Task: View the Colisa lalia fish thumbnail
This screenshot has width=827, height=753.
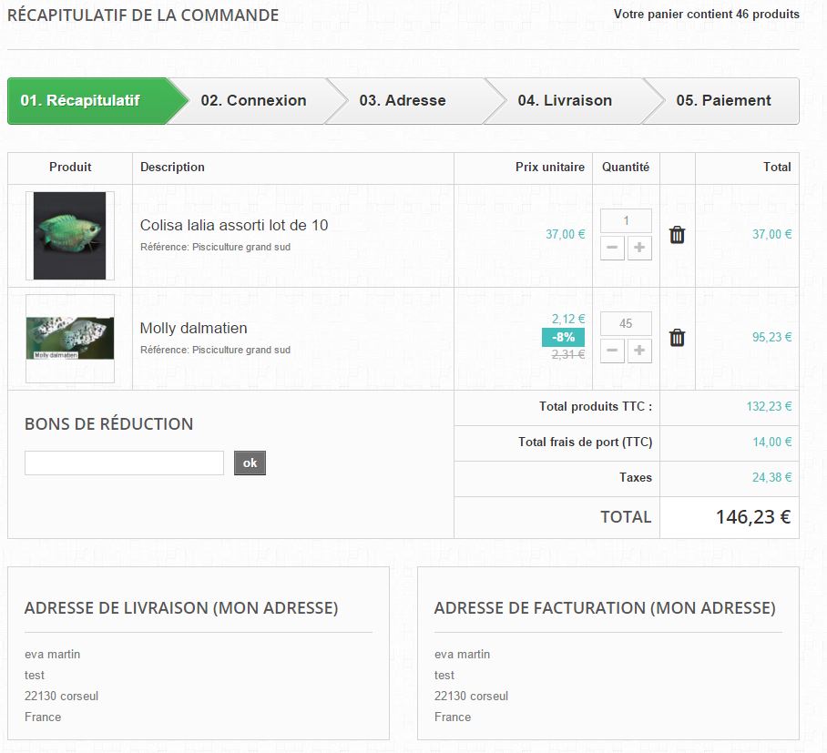Action: pyautogui.click(x=70, y=236)
